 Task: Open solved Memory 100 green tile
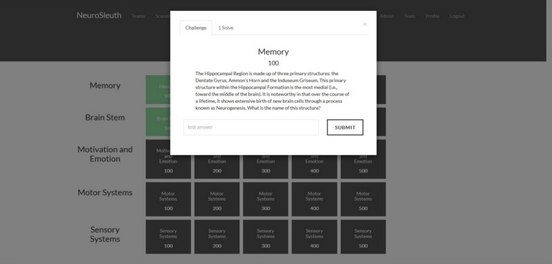[158, 90]
